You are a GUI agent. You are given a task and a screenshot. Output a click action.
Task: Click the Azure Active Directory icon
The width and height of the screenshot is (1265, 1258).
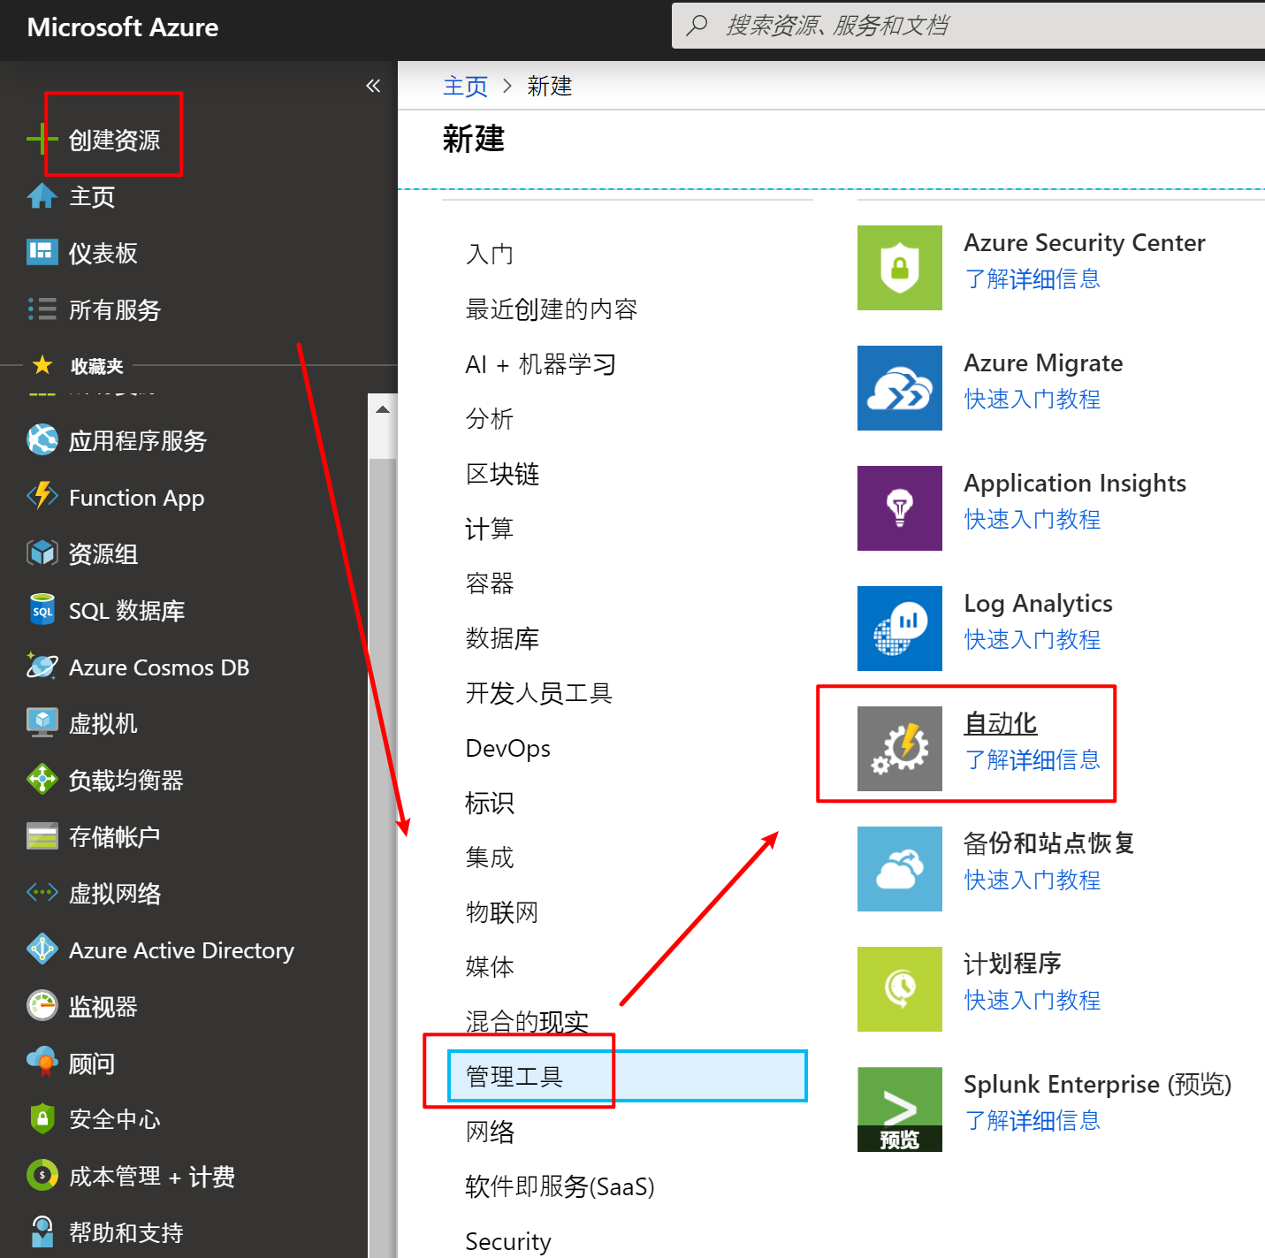[42, 949]
